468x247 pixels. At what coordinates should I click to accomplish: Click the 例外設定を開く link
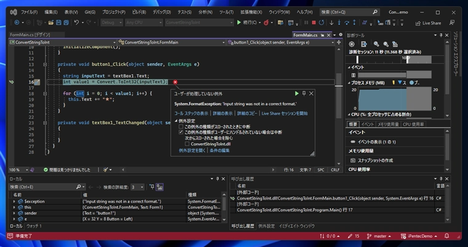[x=192, y=151]
